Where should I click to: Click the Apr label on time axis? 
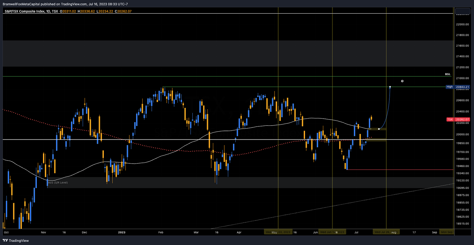point(239,232)
